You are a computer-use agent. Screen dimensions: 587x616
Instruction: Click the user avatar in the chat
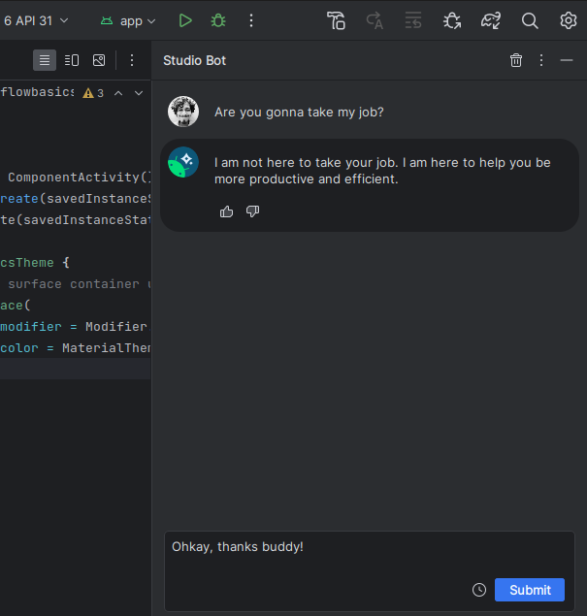click(x=183, y=112)
